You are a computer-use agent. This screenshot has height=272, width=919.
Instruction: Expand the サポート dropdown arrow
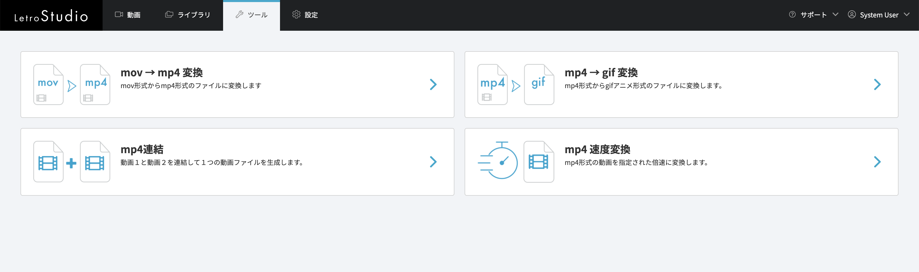(x=835, y=15)
